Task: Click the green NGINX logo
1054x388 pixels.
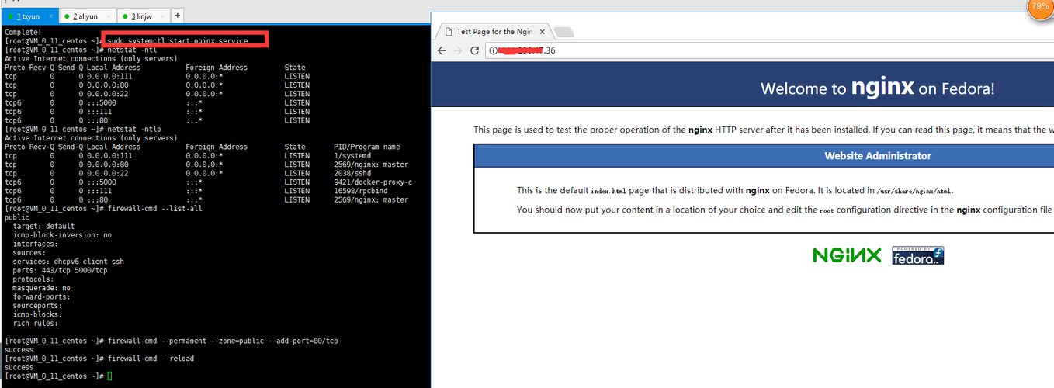Action: click(x=847, y=255)
